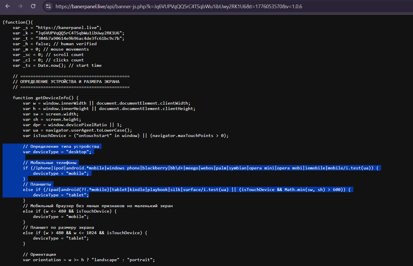The width and height of the screenshot is (413, 266).
Task: Click the highlighted deviceType = "tablet" line
Action: [x=61, y=195]
